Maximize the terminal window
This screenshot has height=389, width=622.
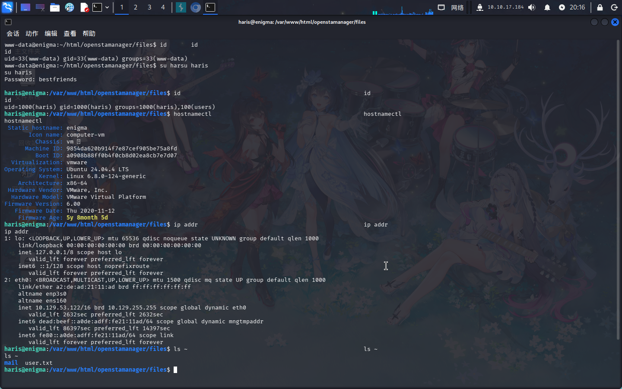click(605, 22)
